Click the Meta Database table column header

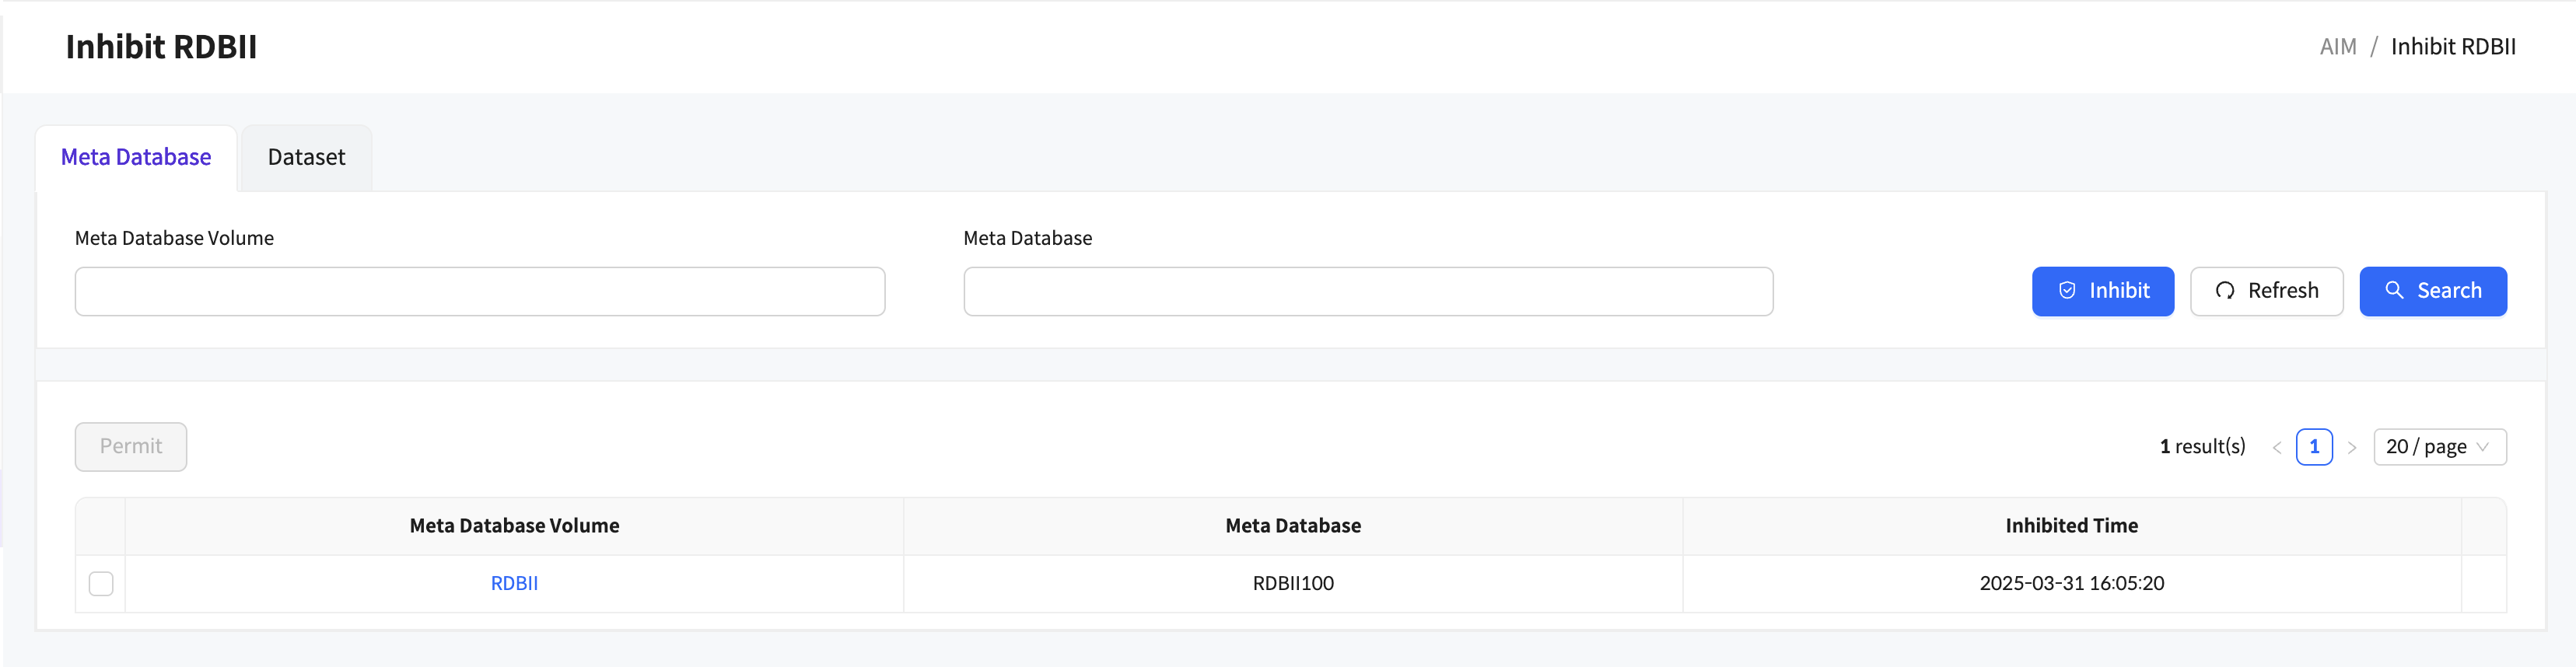tap(1292, 526)
